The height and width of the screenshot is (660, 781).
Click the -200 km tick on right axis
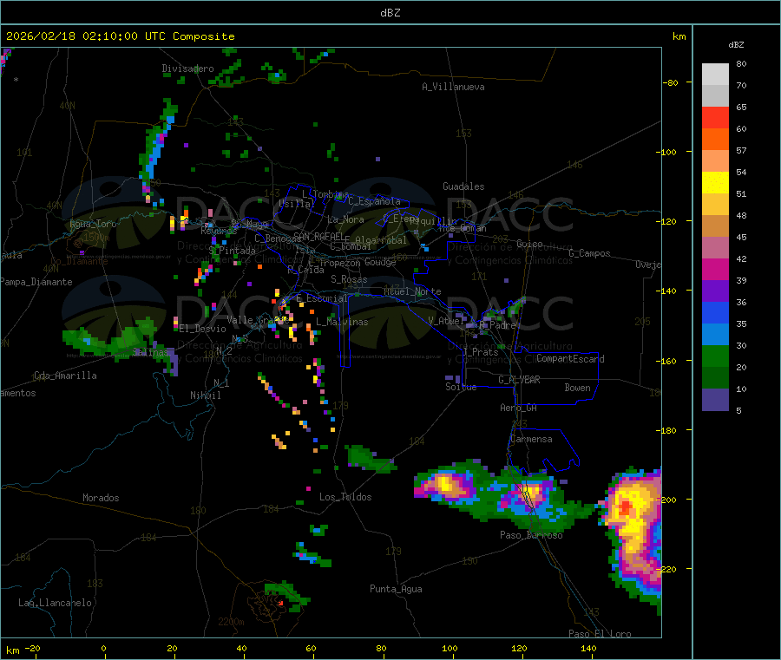[x=666, y=500]
